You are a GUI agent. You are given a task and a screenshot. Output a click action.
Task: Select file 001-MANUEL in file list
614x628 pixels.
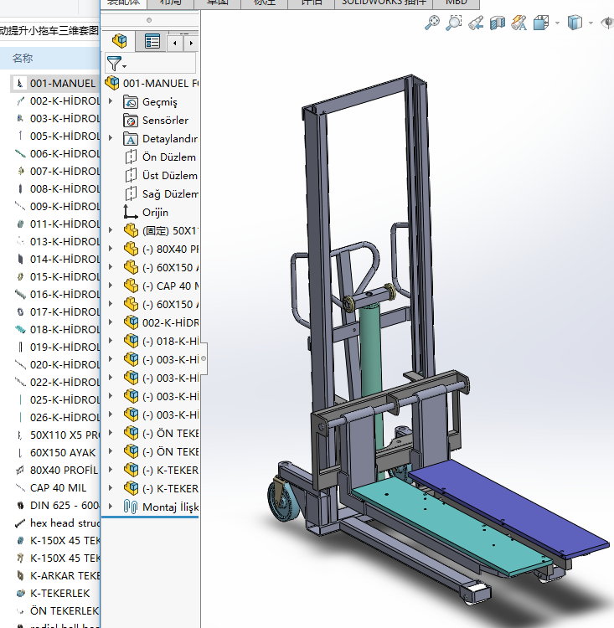[x=62, y=83]
